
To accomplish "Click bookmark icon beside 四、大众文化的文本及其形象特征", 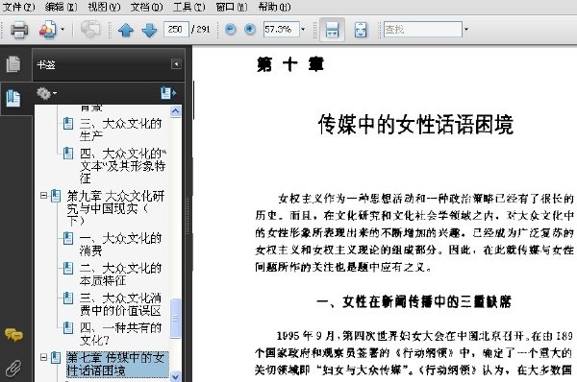I will [x=68, y=154].
